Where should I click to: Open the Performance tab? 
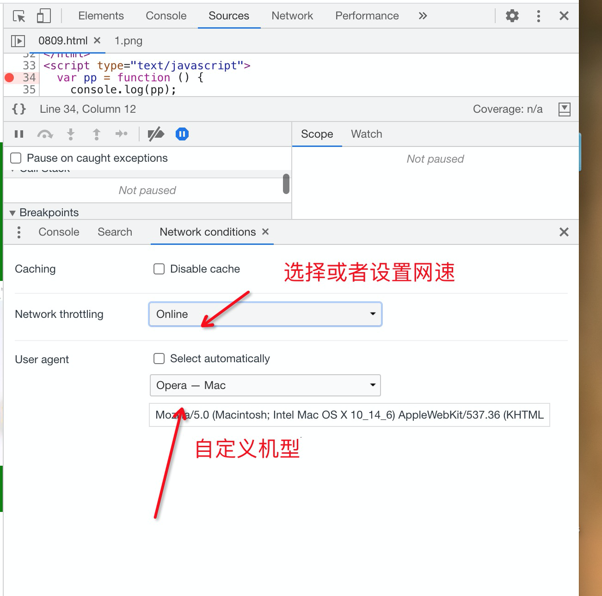point(367,16)
